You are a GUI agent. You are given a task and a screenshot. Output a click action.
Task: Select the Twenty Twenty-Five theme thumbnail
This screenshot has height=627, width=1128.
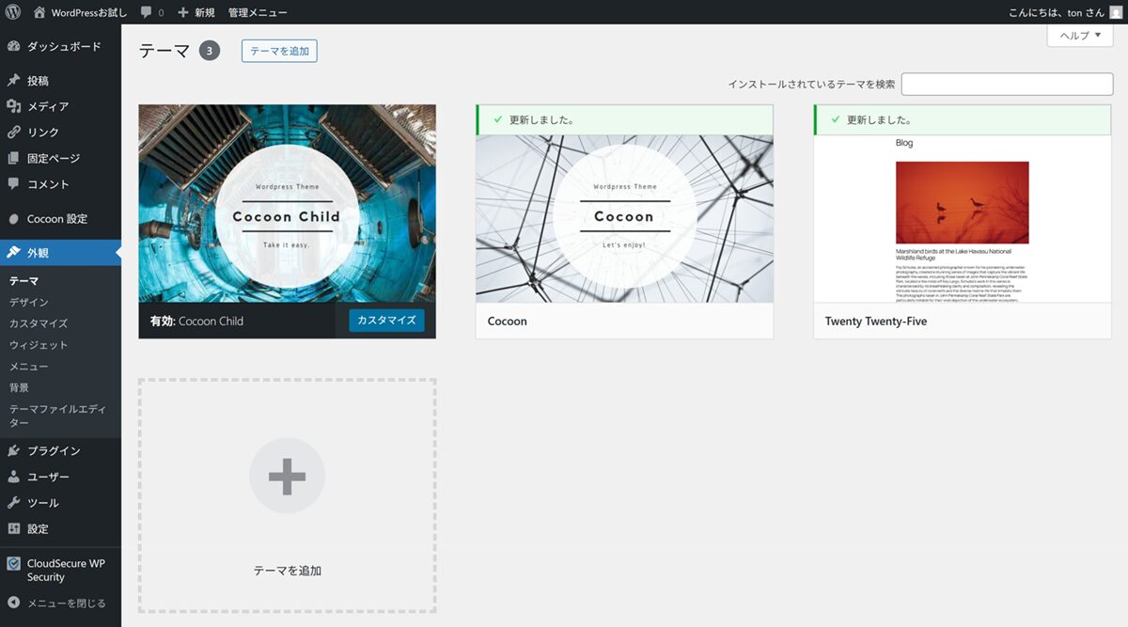pyautogui.click(x=962, y=219)
